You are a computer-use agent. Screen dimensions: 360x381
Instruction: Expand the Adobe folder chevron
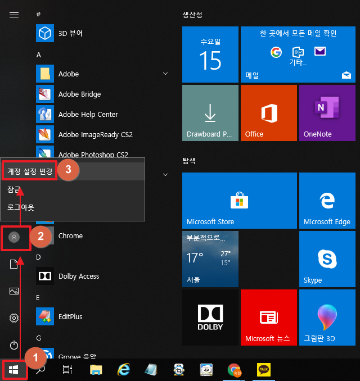pos(165,74)
